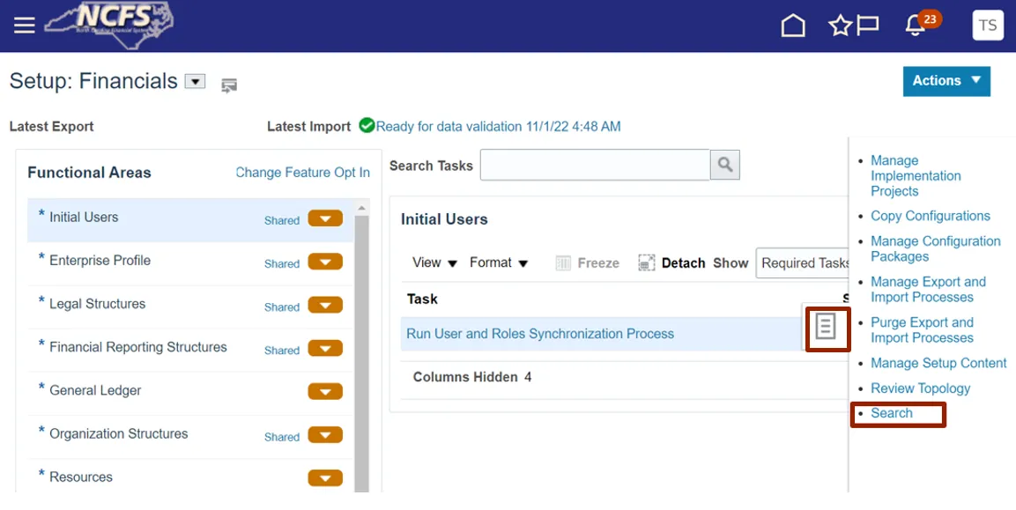Click Shared link for Organization Structures
This screenshot has width=1016, height=510.
[282, 438]
